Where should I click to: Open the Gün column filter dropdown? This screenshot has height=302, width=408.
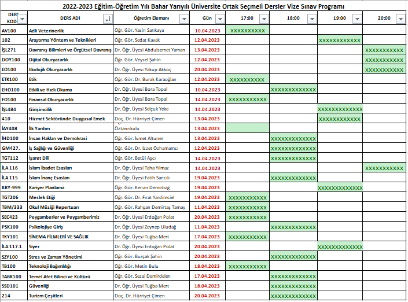click(220, 19)
